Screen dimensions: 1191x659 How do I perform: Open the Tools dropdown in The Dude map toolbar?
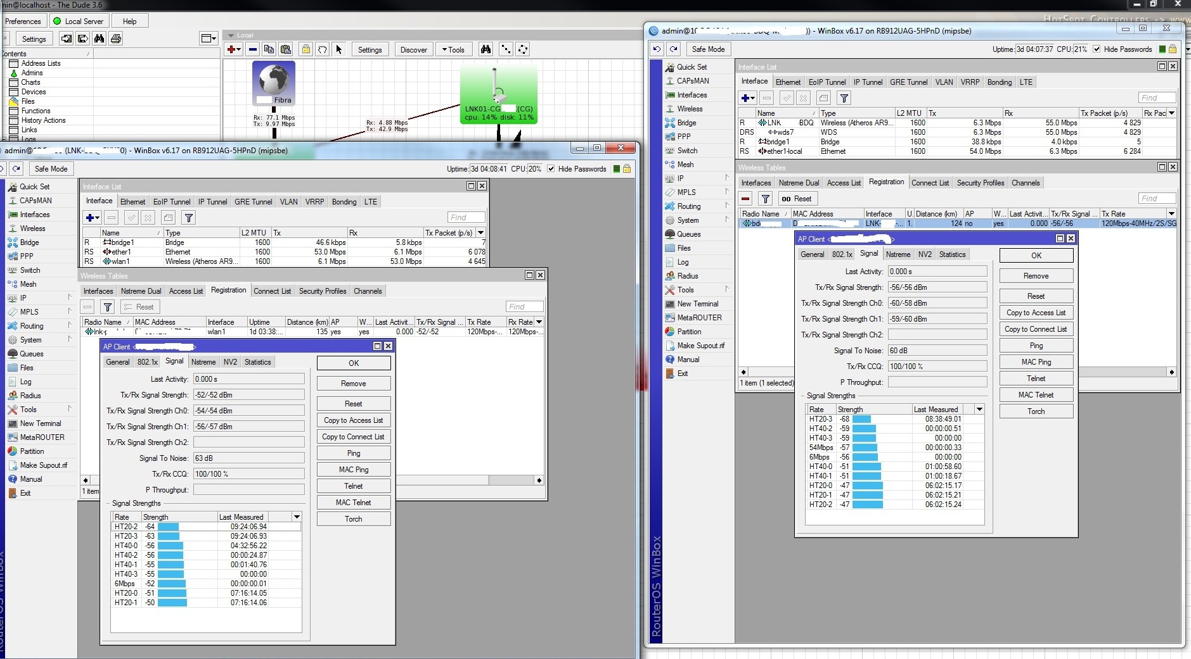(453, 49)
